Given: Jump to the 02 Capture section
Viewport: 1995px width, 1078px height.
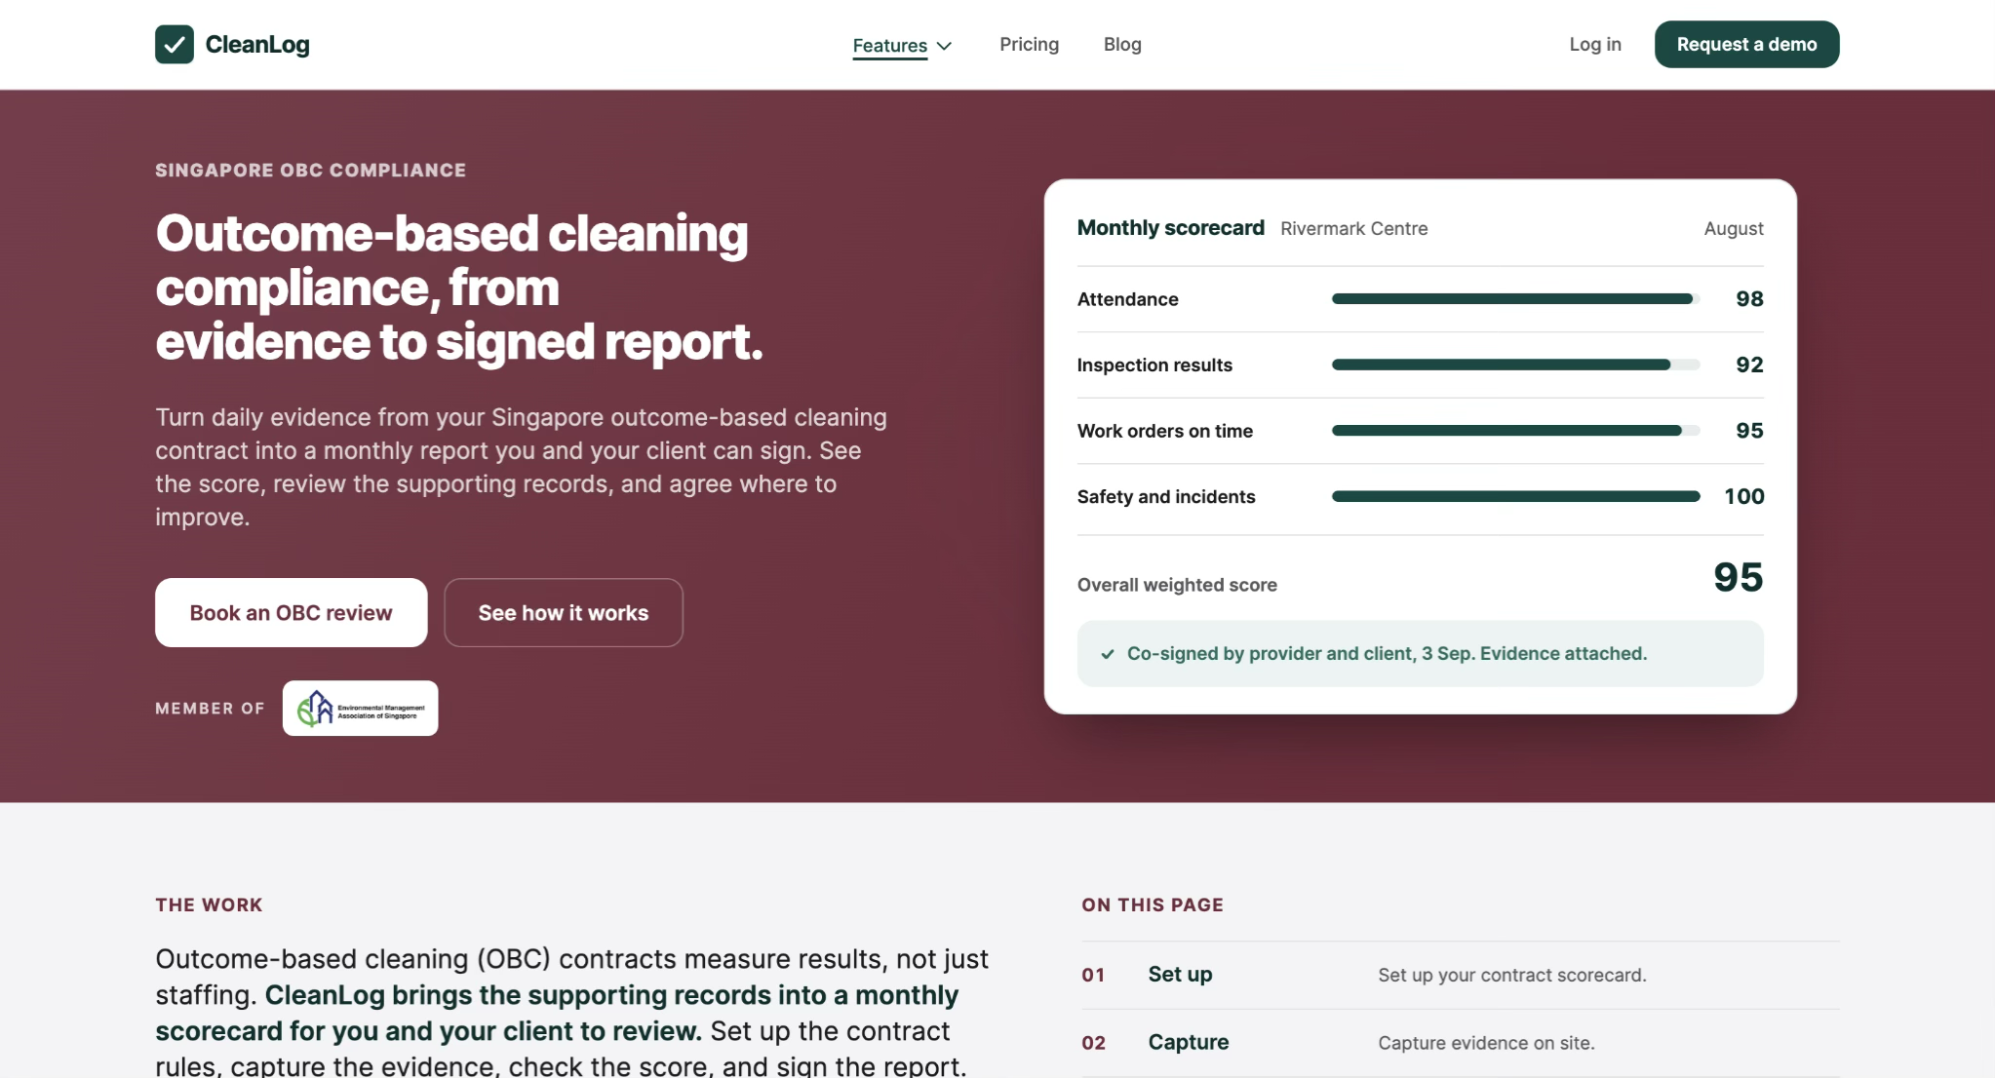Looking at the screenshot, I should click(1460, 1042).
